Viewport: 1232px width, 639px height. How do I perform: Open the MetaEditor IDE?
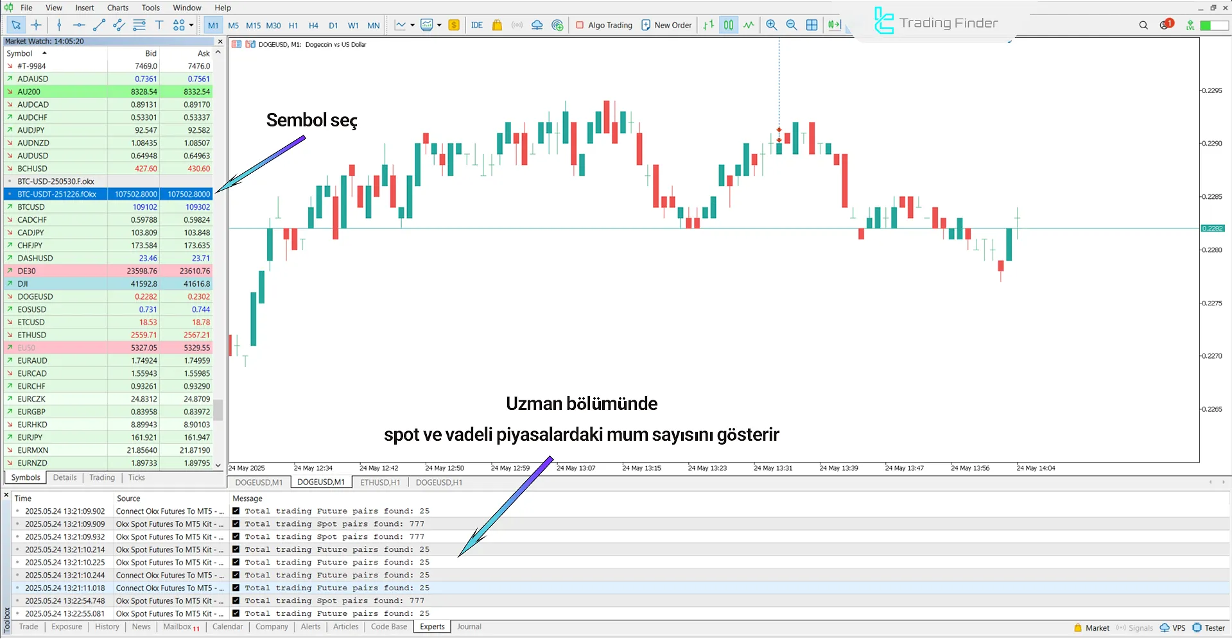pos(476,25)
